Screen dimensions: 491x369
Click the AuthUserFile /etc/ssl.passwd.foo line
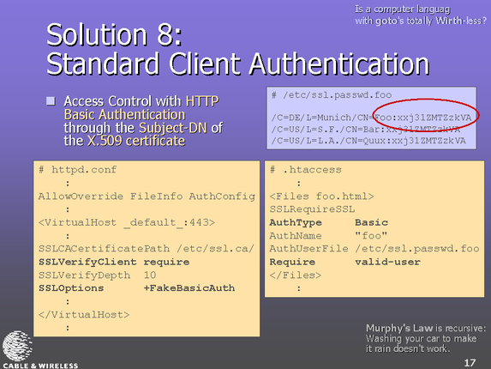(x=374, y=249)
